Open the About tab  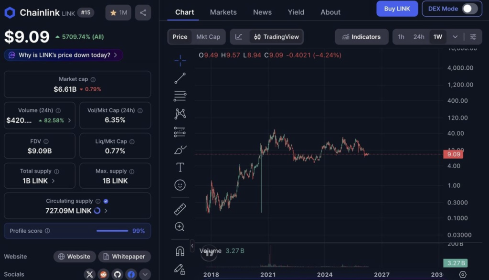click(330, 12)
